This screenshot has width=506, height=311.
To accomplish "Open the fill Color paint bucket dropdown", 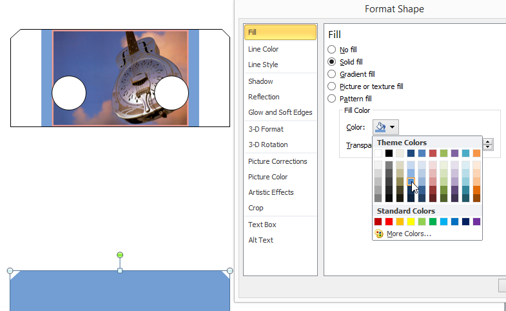I will tap(385, 127).
